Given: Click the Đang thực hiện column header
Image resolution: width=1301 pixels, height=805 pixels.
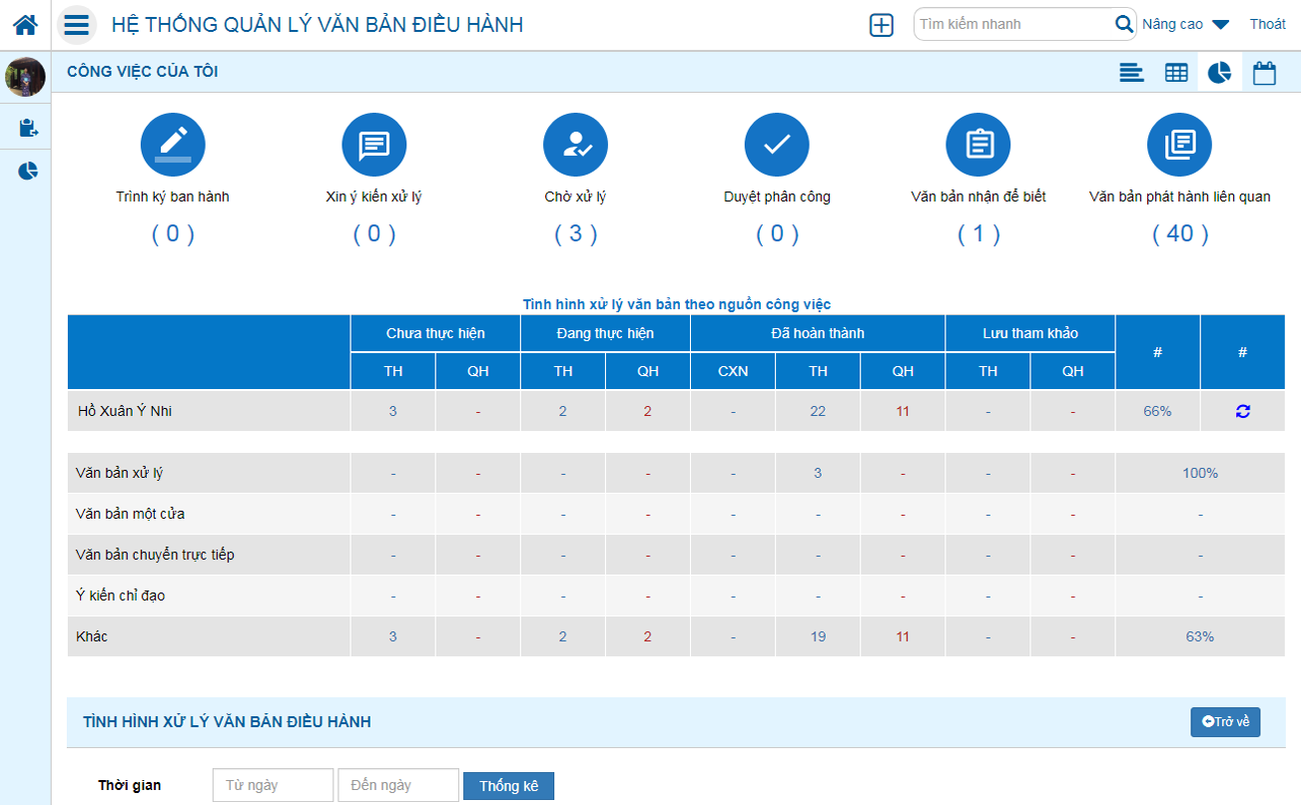Looking at the screenshot, I should [x=605, y=333].
